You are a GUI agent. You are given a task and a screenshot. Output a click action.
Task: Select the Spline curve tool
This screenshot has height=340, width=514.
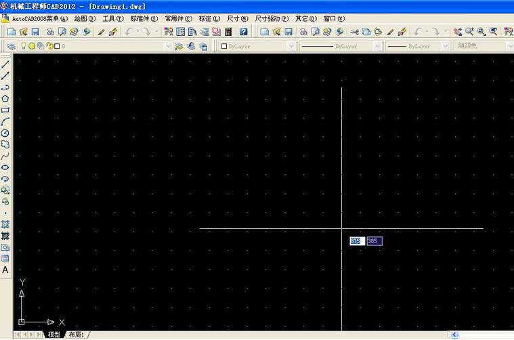tap(5, 156)
